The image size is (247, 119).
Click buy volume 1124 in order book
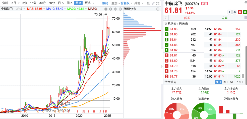[x=192, y=61]
